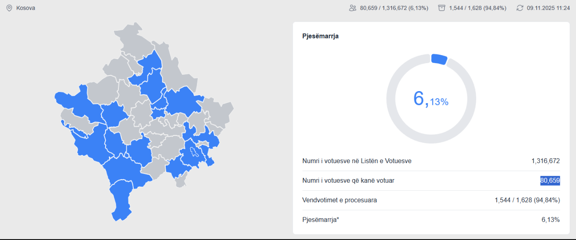Click the Pjesëmarrja card heading

pyautogui.click(x=320, y=36)
